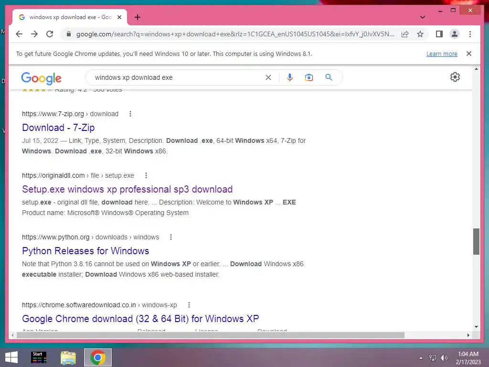Open a new tab with the plus button
Image resolution: width=489 pixels, height=367 pixels.
tap(137, 17)
